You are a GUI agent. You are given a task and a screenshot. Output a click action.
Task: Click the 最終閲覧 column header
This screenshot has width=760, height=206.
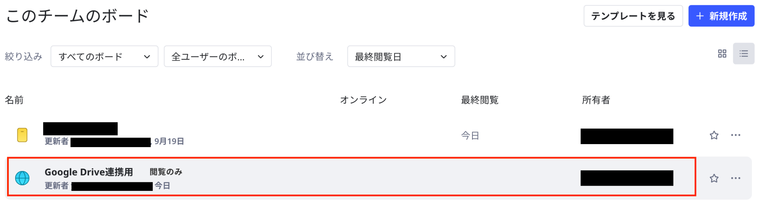click(479, 100)
